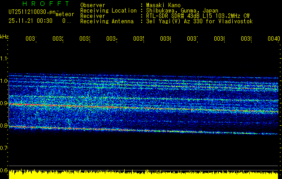
Task: Select 3el Yagi Az 330 antenna text
Action: [200, 21]
